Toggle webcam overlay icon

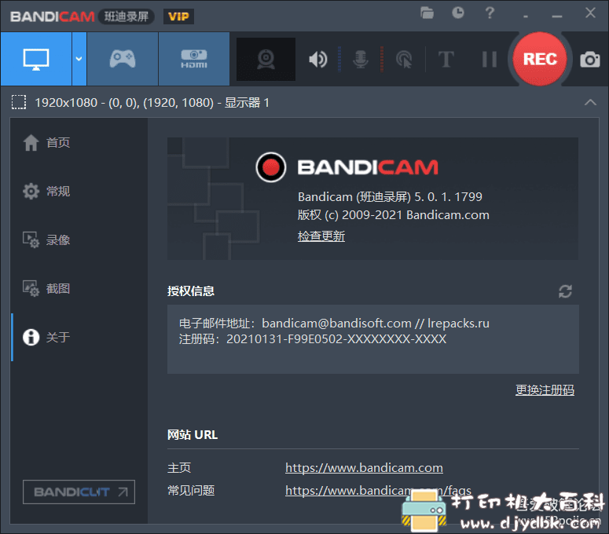pyautogui.click(x=266, y=60)
